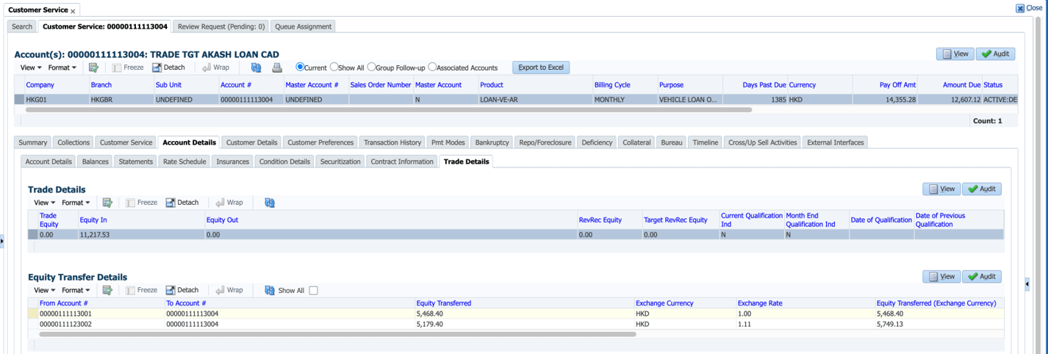Open View menu in Equity Transfer Details toolbar
Image resolution: width=1048 pixels, height=354 pixels.
44,291
